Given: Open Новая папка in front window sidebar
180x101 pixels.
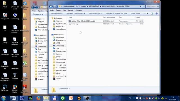Looking at the screenshot, I should point(59,62).
